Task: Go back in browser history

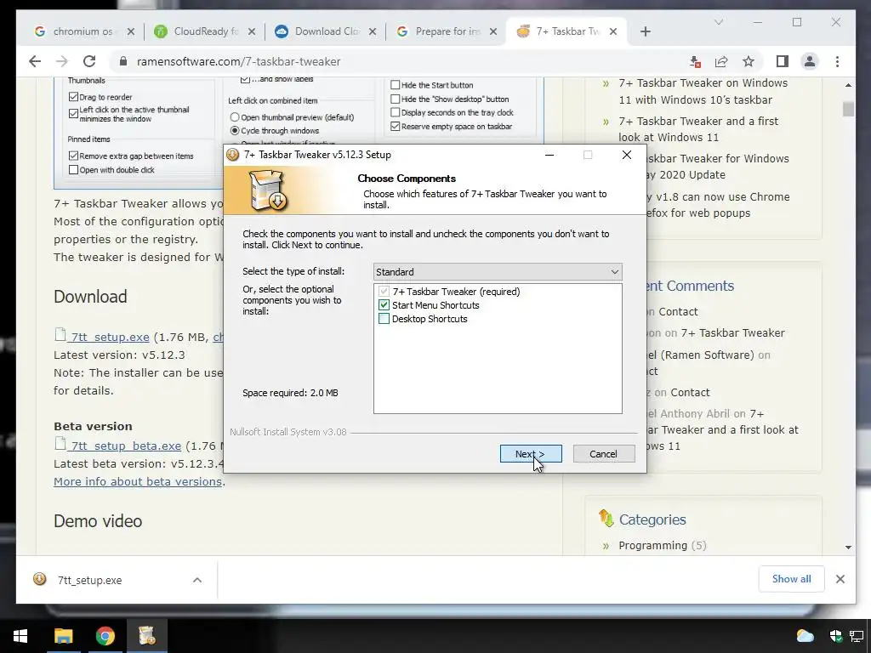Action: click(x=35, y=61)
